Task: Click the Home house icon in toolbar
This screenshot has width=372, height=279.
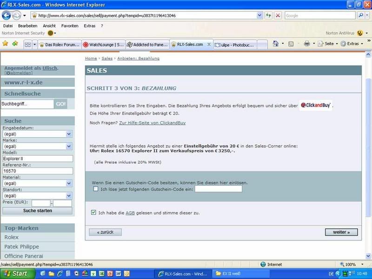Action: 275,44
